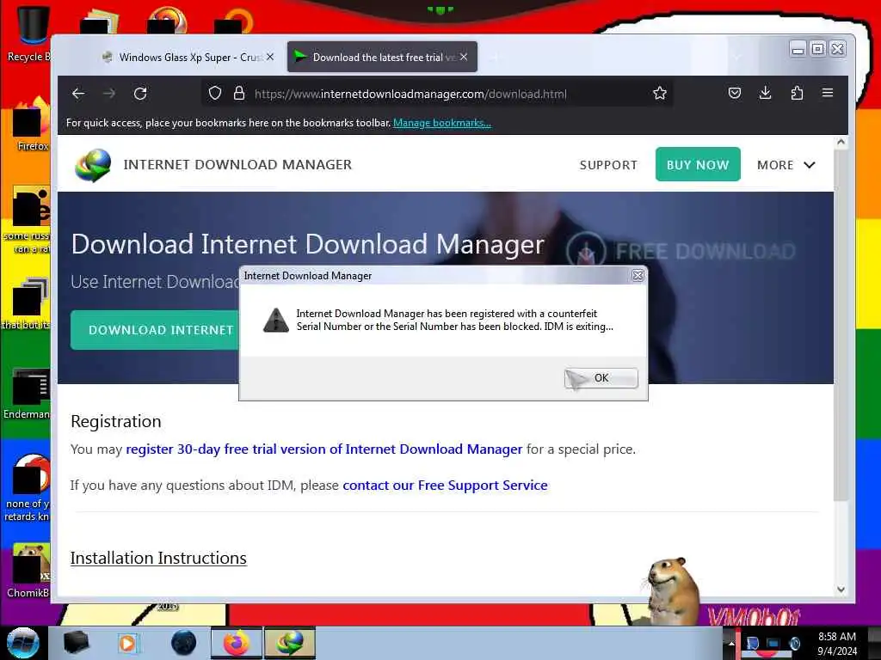Close the Download free trial tab

point(464,57)
